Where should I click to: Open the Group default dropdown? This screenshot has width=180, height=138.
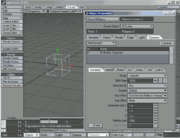tap(147, 76)
